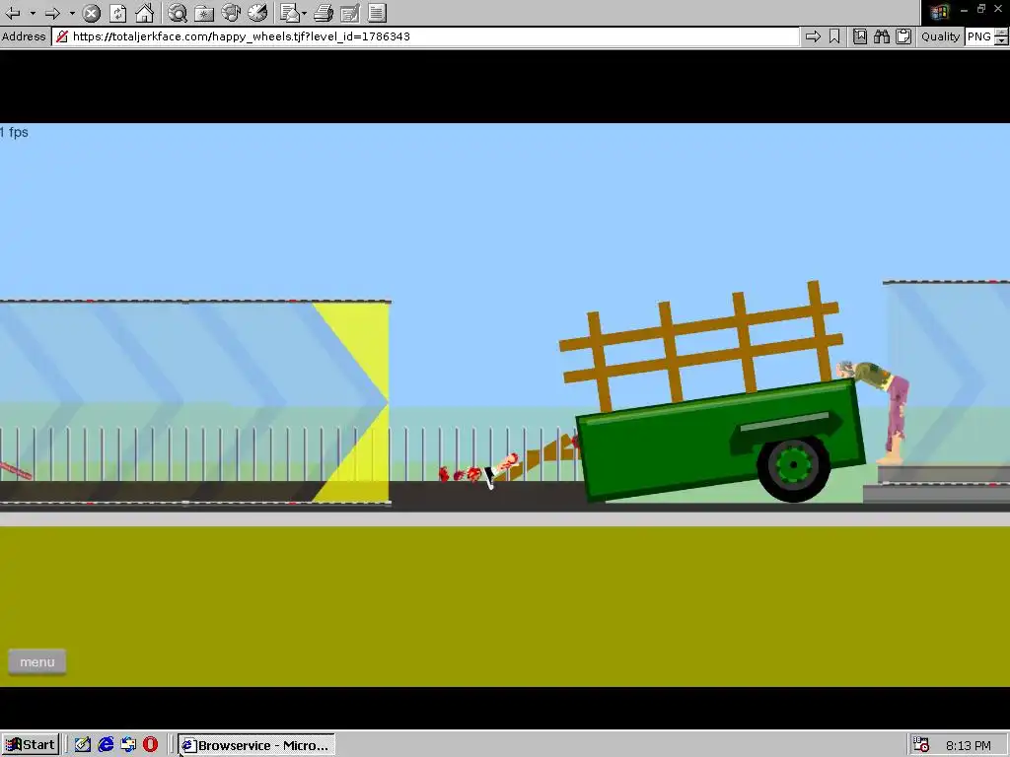Step the Quality value up

coord(1002,33)
